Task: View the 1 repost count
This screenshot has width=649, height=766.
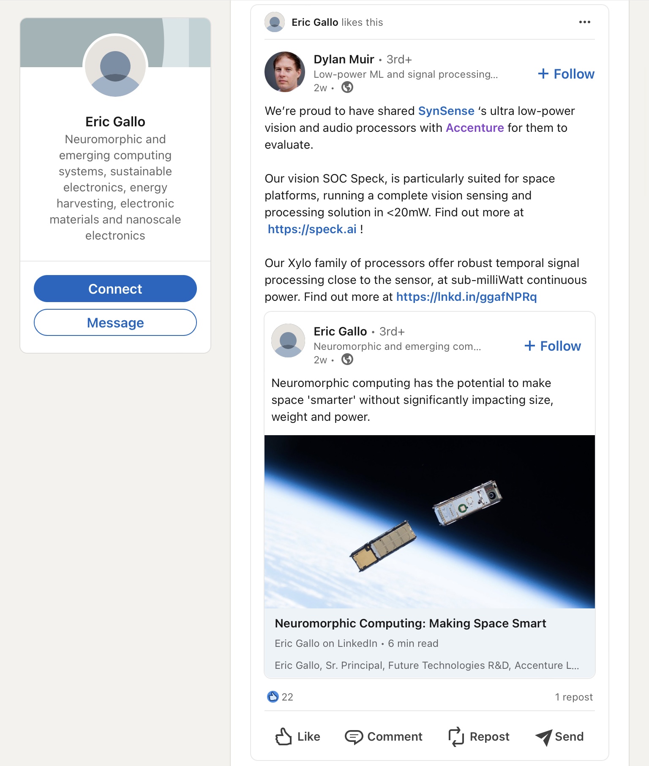Action: [573, 697]
